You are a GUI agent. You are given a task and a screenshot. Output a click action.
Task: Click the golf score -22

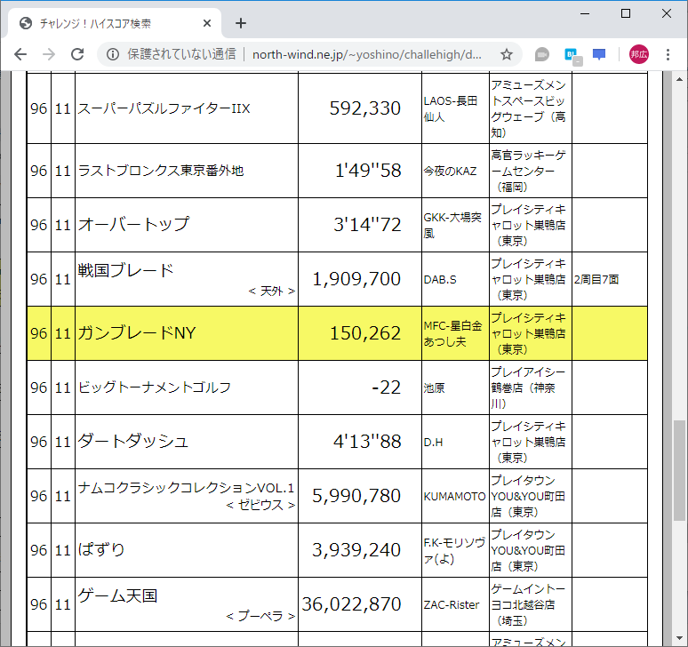pos(386,387)
